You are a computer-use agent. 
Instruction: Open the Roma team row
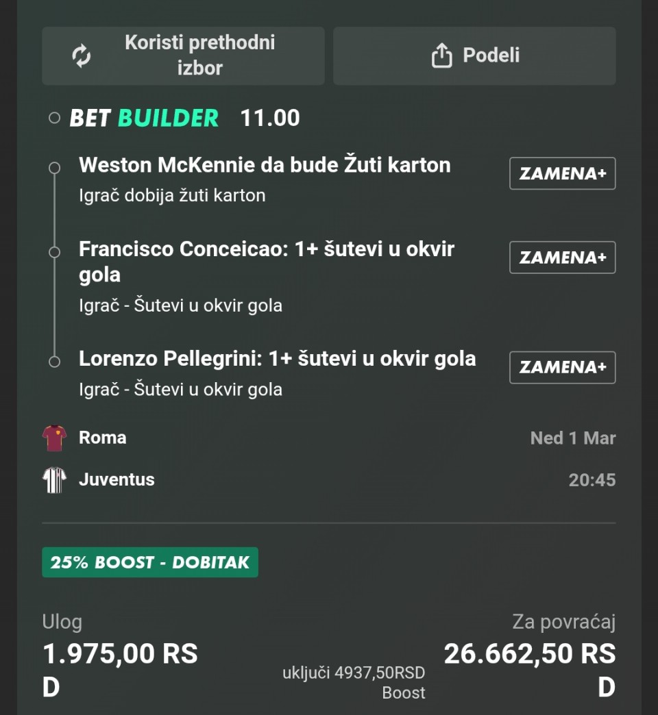pos(103,438)
